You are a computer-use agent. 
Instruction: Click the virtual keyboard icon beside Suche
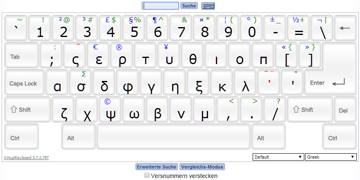pos(208,6)
